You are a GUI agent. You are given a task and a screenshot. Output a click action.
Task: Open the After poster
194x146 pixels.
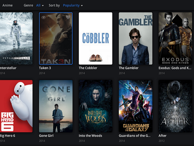coord(175,106)
